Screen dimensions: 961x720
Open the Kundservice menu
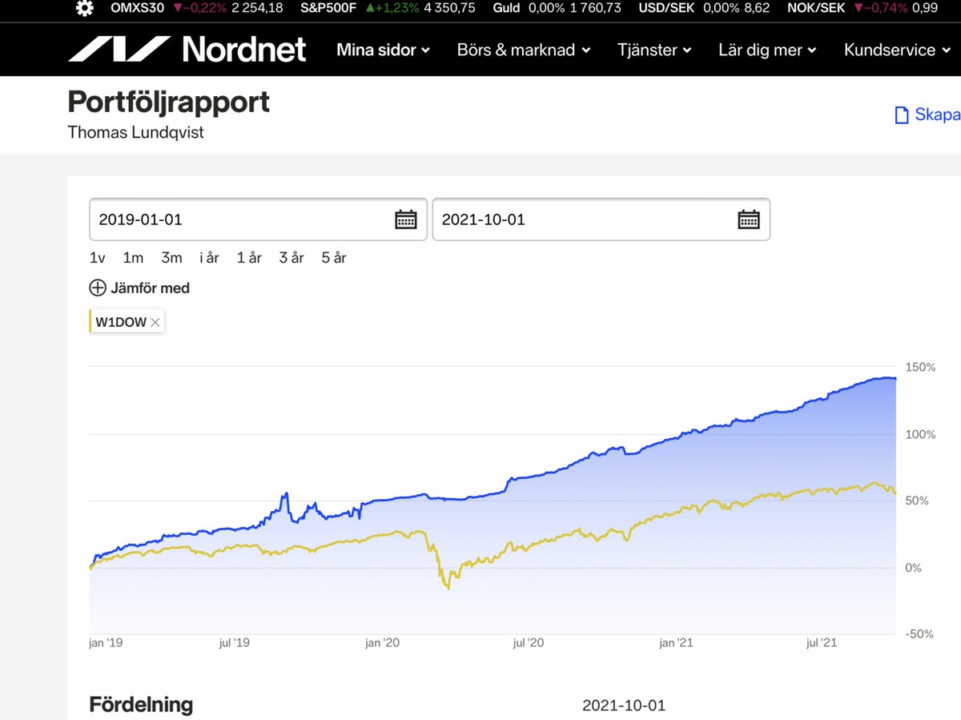[x=897, y=50]
